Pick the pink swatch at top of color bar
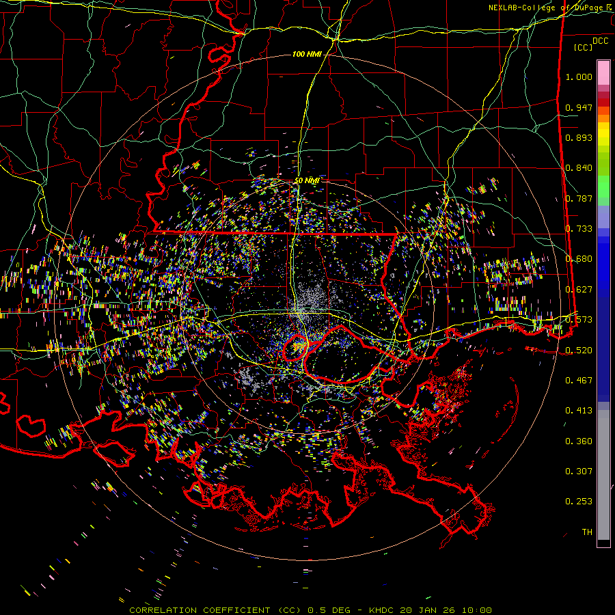This screenshot has width=615, height=615. pos(603,72)
